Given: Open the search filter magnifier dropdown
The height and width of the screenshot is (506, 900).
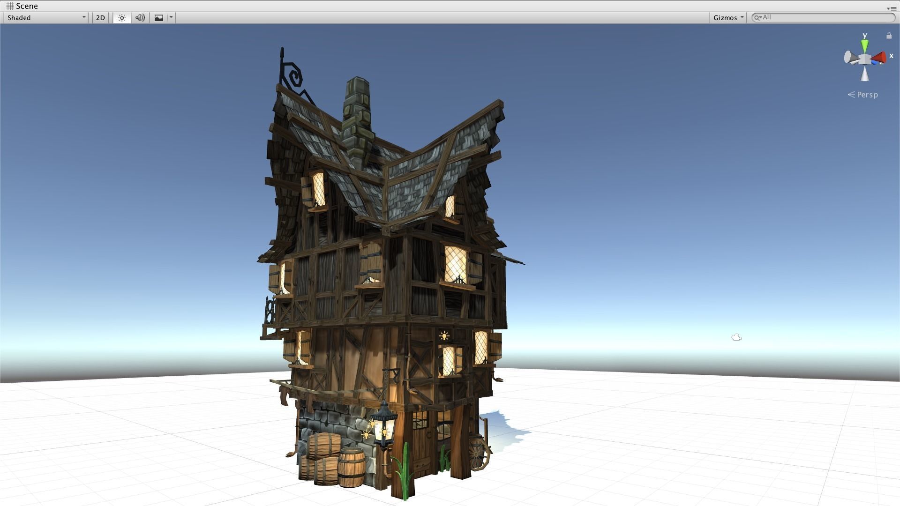Looking at the screenshot, I should pos(758,17).
